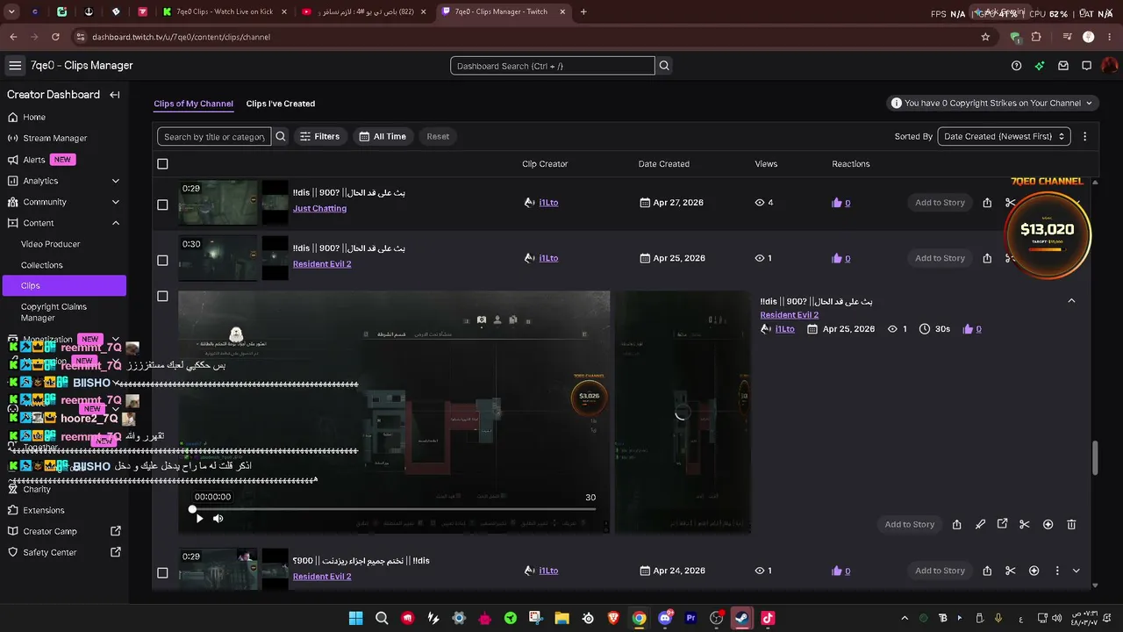Image resolution: width=1123 pixels, height=632 pixels.
Task: Click Add to Story on Apr 27 clip
Action: tap(940, 203)
